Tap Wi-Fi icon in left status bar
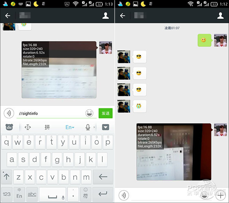 click(x=76, y=4)
